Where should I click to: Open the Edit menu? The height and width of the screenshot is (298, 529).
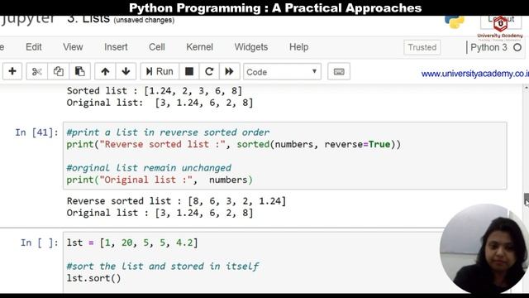click(x=34, y=47)
